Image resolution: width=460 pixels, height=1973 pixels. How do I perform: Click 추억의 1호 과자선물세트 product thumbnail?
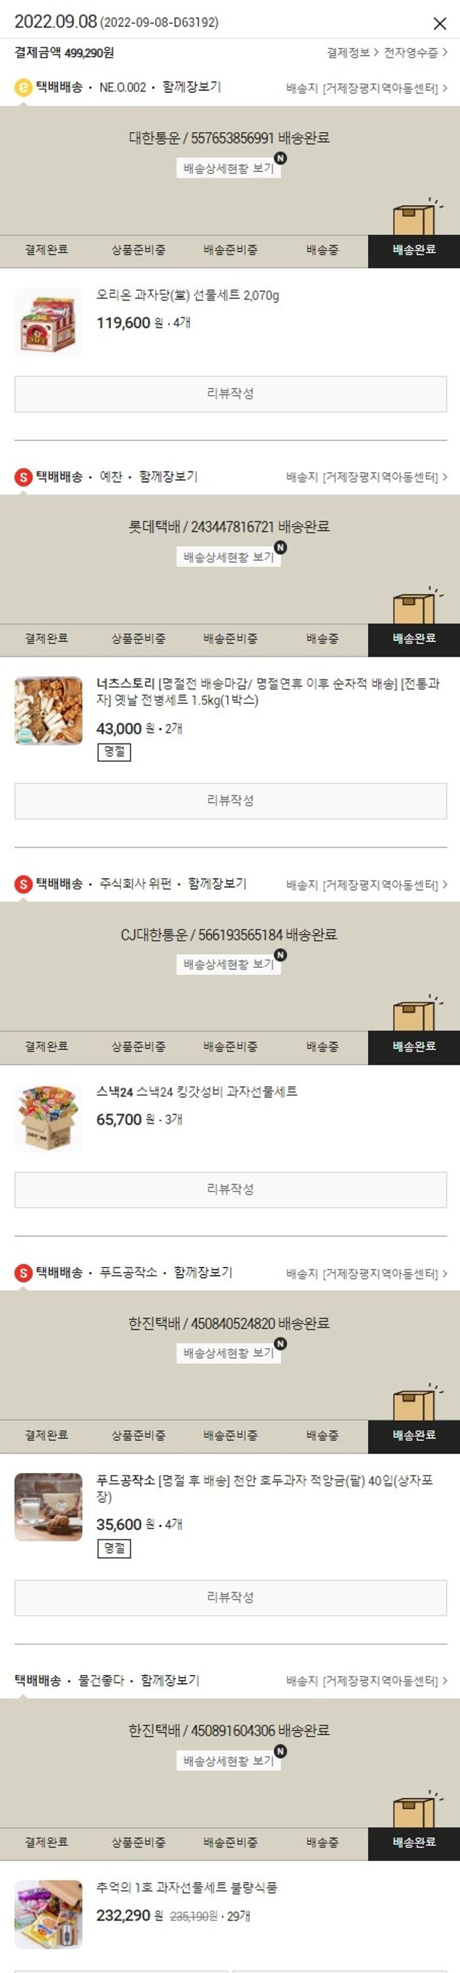48,1915
